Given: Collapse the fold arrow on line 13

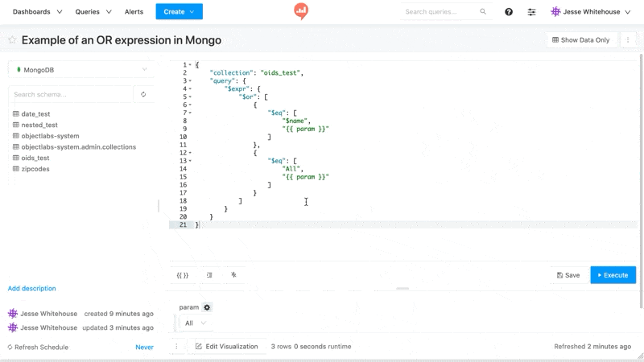Looking at the screenshot, I should (x=190, y=161).
